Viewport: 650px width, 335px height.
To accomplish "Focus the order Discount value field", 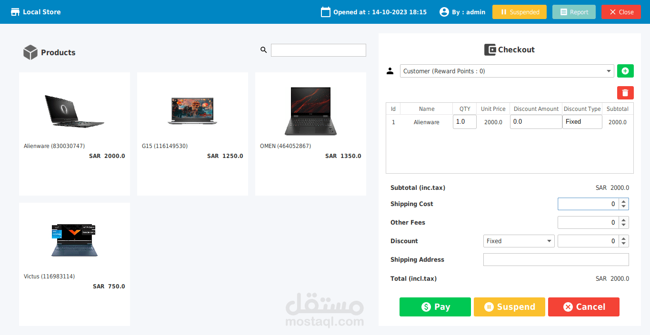I will click(588, 241).
